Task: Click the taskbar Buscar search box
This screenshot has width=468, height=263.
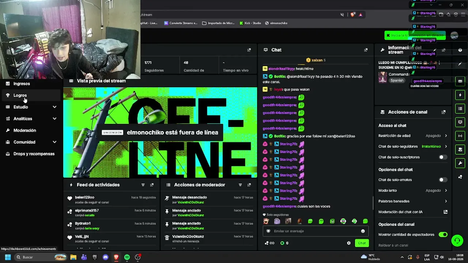Action: click(x=41, y=258)
